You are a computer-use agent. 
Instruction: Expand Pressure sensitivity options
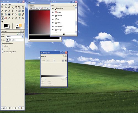point(2,43)
